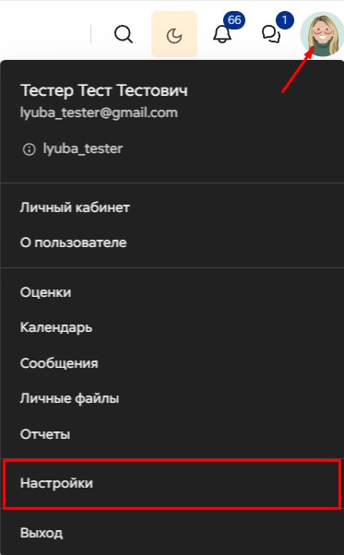
Task: Click the email lyuba_tester@gmail.com
Action: [x=99, y=112]
